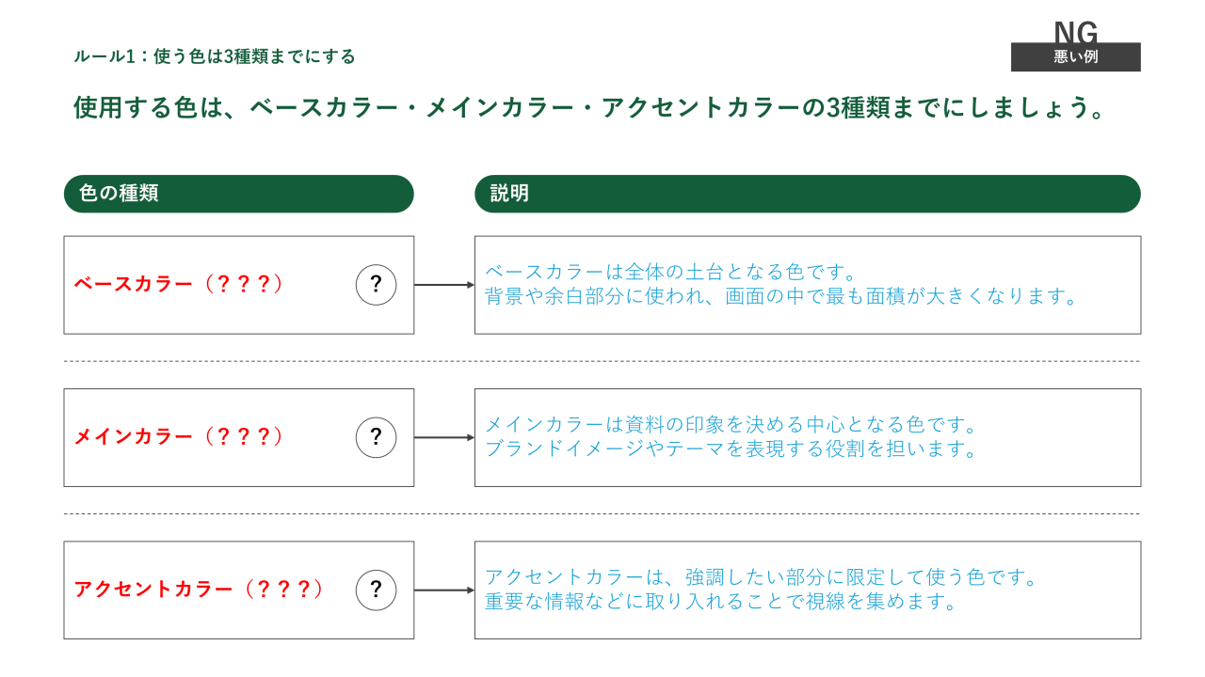Click the red アクセントカラー(???) label
The width and height of the screenshot is (1205, 677).
[199, 590]
